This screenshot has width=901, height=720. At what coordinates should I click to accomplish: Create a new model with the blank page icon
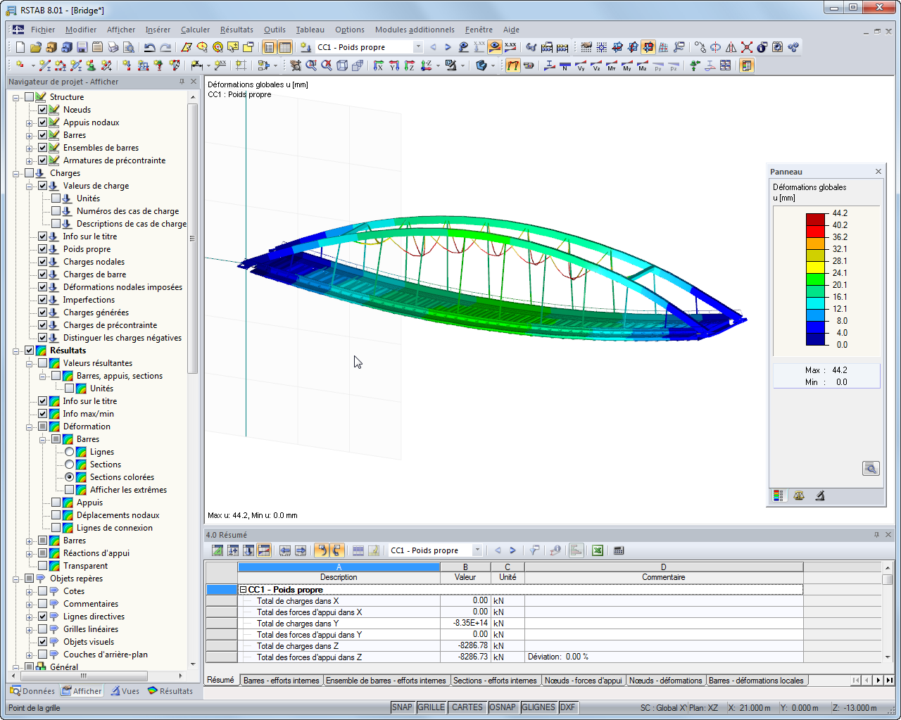click(20, 47)
